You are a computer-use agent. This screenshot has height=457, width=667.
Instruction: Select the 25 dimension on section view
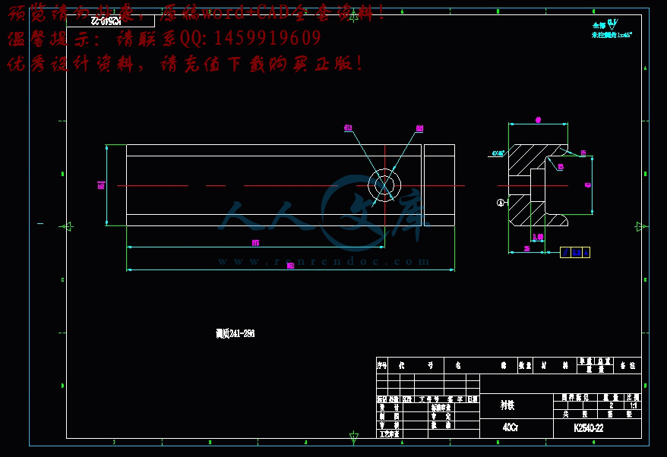click(x=526, y=249)
